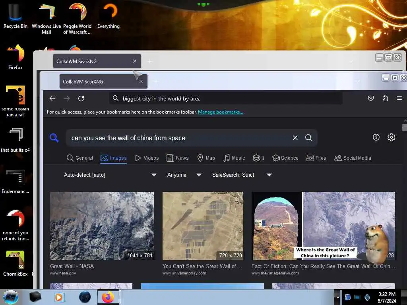Close the back window's CollabVM SearXNG tab
407x305 pixels.
pyautogui.click(x=134, y=61)
